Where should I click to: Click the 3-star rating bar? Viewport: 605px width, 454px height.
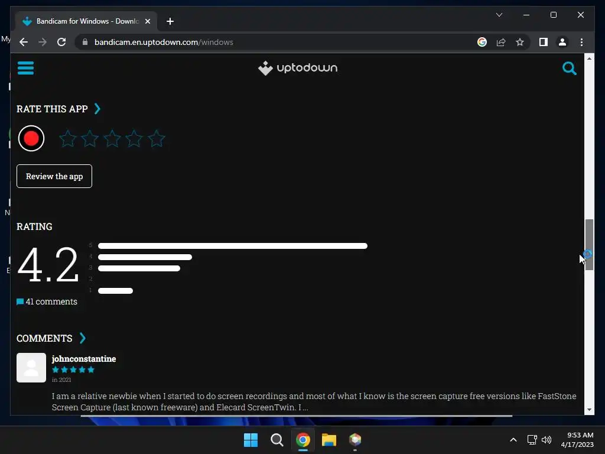pos(139,268)
